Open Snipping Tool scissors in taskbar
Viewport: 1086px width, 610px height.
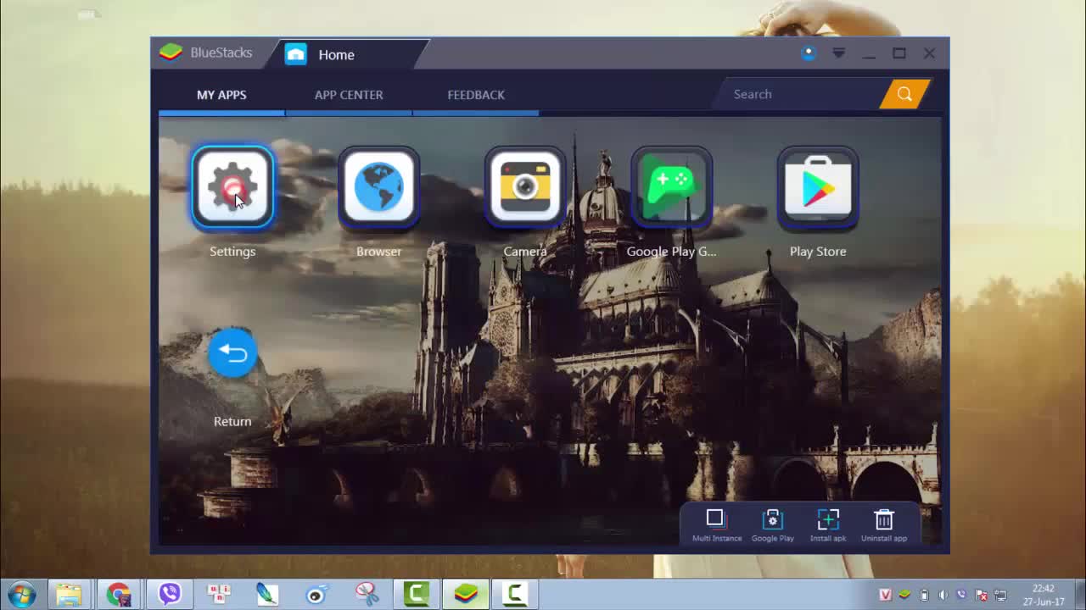coord(367,594)
